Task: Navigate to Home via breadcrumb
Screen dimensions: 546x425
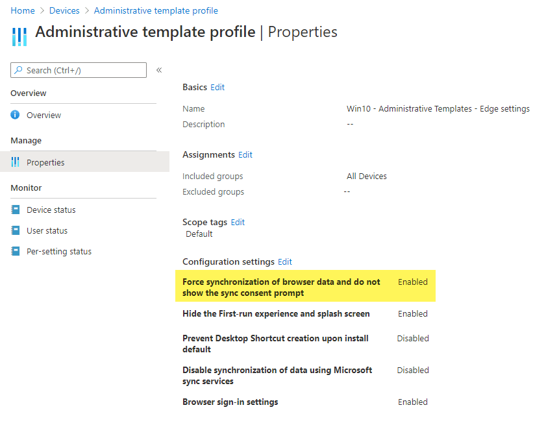Action: click(23, 10)
